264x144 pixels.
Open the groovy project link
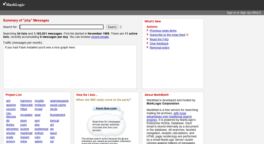tap(11, 141)
